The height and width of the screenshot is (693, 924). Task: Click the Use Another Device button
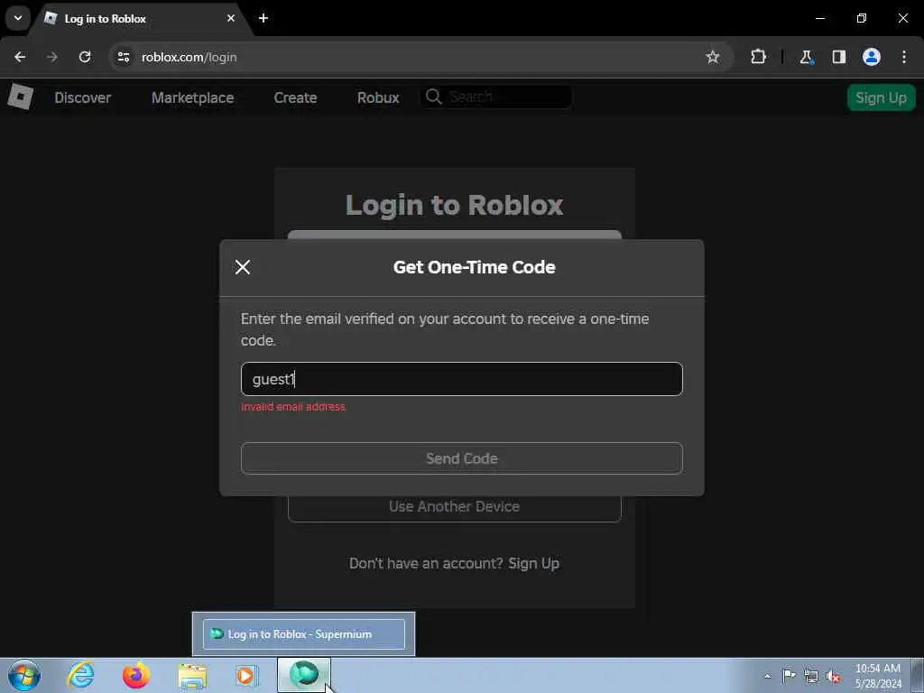(455, 507)
